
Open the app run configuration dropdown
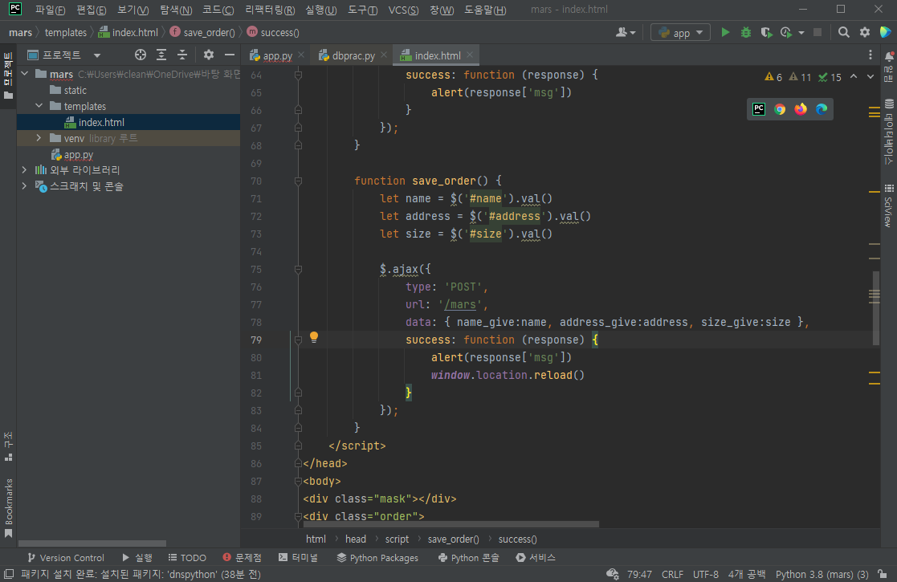tap(680, 33)
